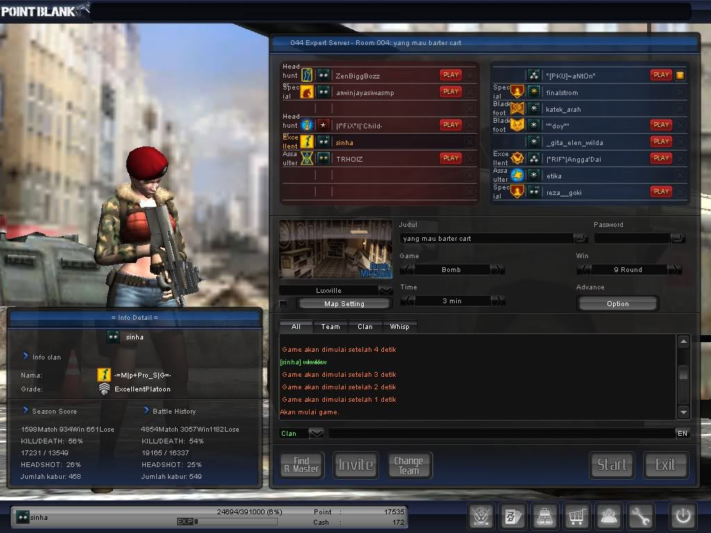
Task: Click the left arrow of Game mode
Action: pyautogui.click(x=407, y=270)
